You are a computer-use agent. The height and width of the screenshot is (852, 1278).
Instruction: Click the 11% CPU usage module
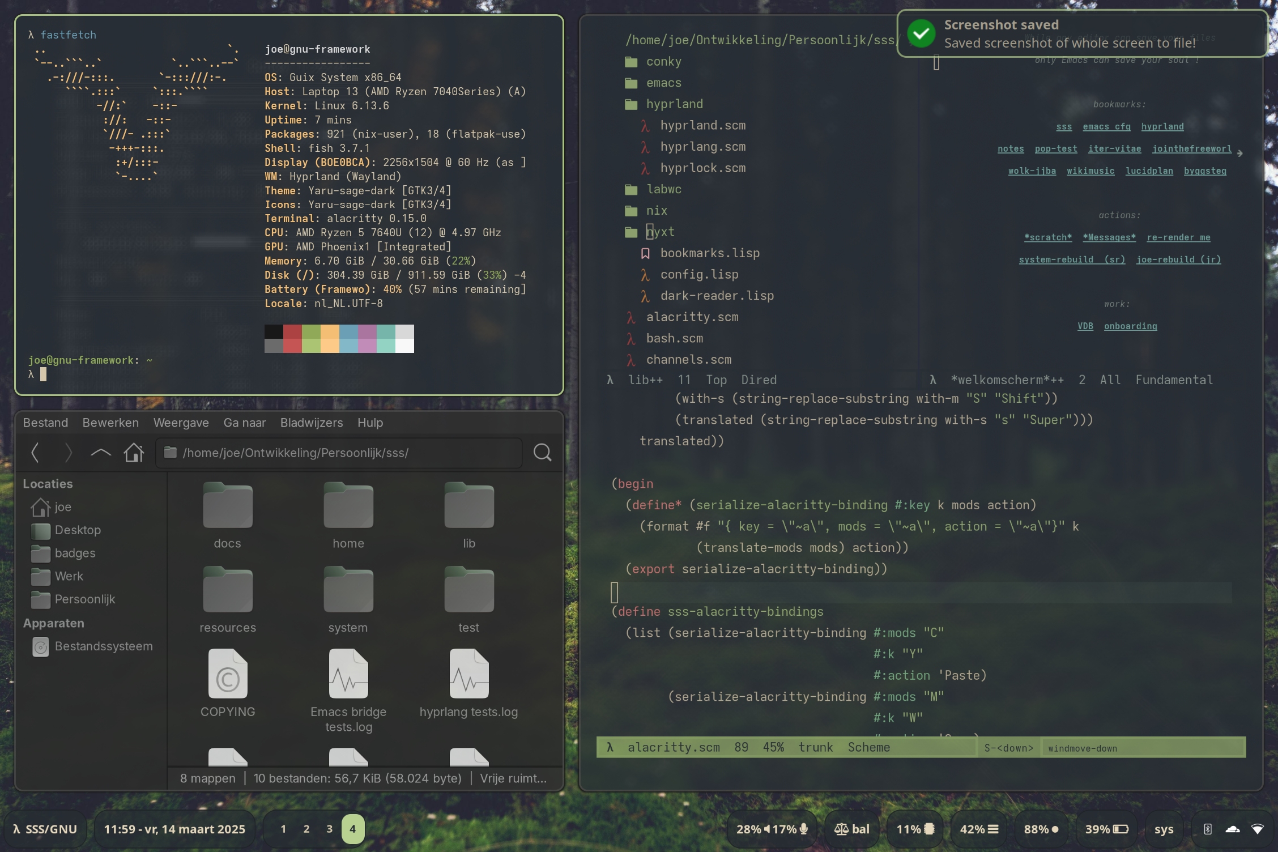tap(915, 829)
